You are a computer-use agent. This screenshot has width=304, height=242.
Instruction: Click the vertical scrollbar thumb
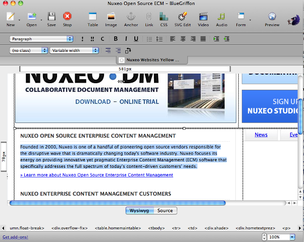[x=300, y=116]
